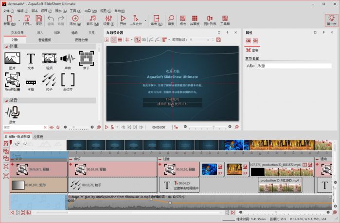
Task: Open a project with the 打开 toolbar icon
Action: [27, 20]
